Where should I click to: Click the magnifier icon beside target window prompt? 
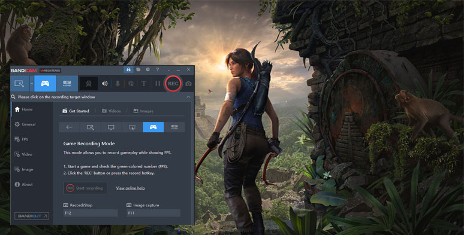pyautogui.click(x=13, y=97)
